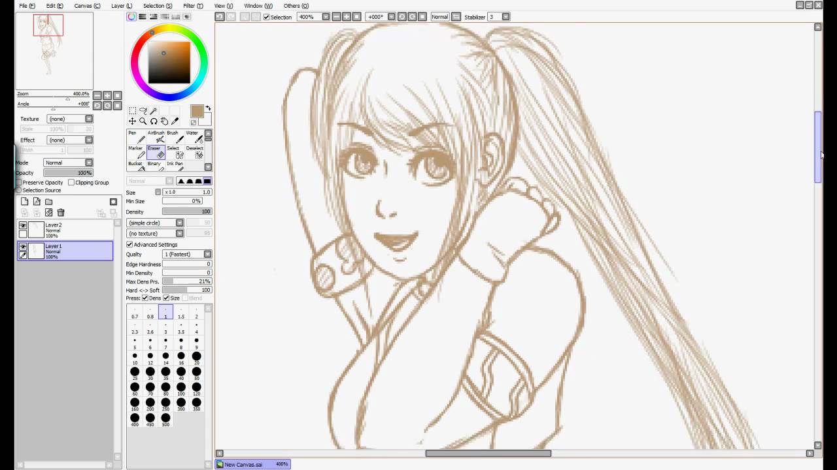Viewport: 837px width, 470px height.
Task: Select the Water brush tool
Action: [194, 137]
